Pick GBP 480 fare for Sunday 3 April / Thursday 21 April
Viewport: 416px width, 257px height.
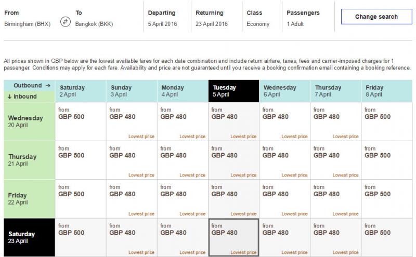pos(132,160)
